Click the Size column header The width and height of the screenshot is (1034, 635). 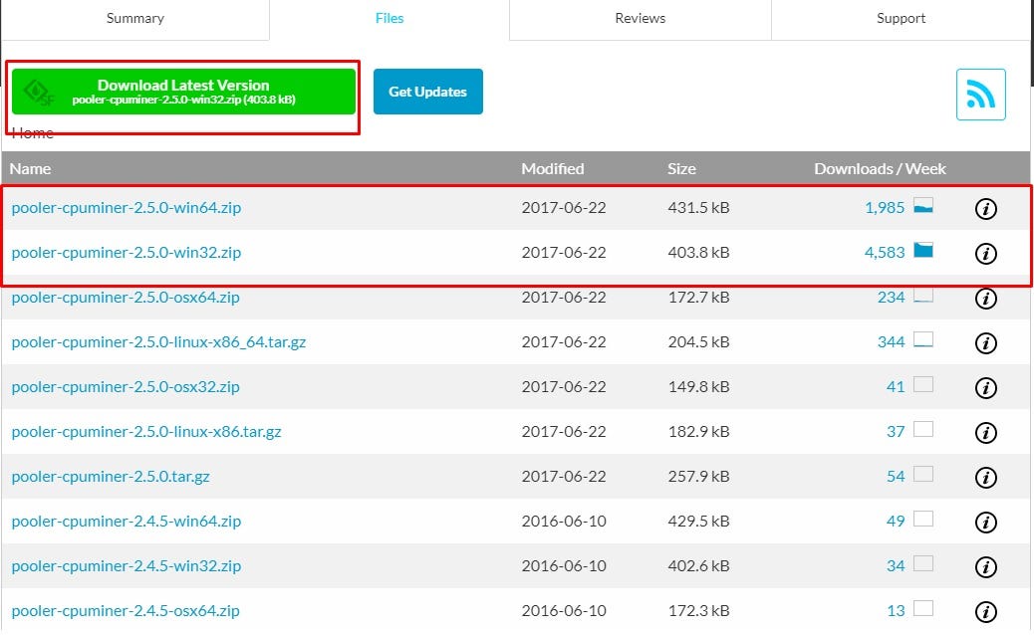(681, 168)
